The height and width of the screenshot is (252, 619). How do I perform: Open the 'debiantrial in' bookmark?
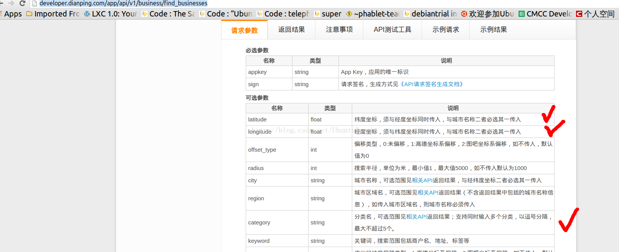click(430, 14)
